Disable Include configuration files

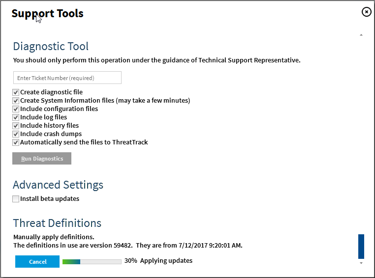coord(16,109)
